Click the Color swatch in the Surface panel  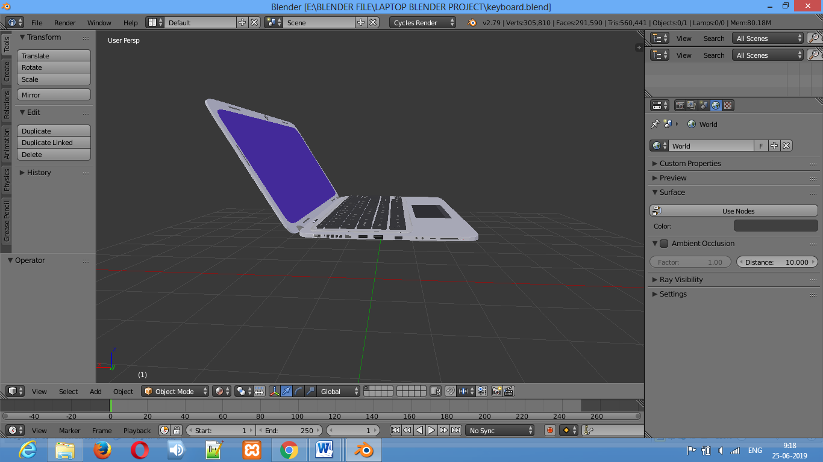pyautogui.click(x=776, y=226)
